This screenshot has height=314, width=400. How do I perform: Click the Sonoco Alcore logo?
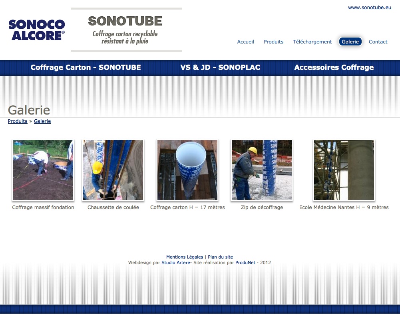coord(36,30)
